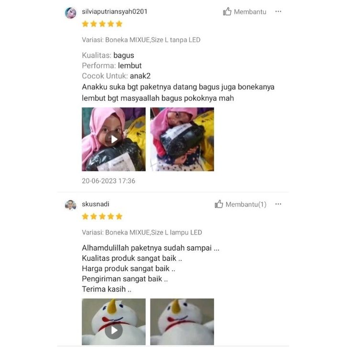Open silviaputriansyah0201's profile avatar
This screenshot has width=347, height=347.
point(71,12)
